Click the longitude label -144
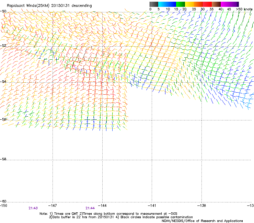 pos(102,206)
